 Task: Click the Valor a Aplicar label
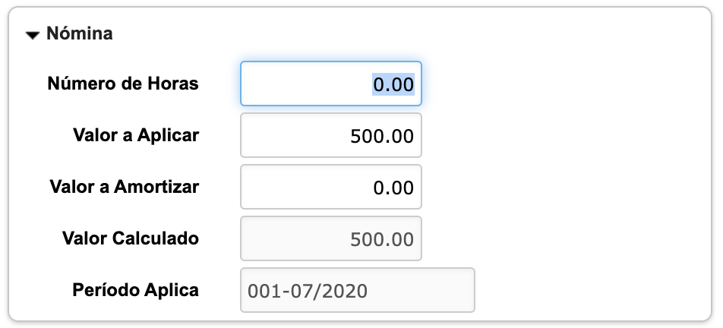click(x=136, y=135)
